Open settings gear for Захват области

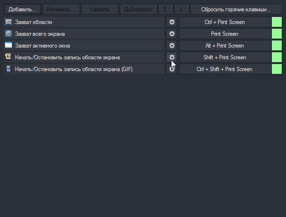coord(172,22)
